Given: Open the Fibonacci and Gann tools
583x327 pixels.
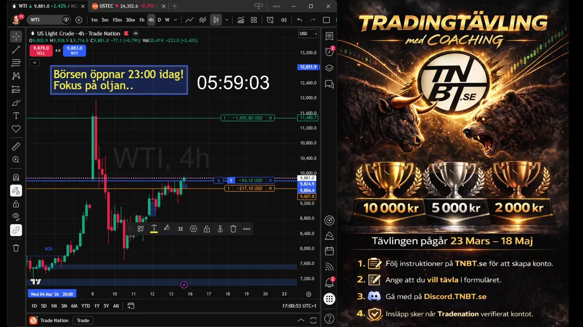Looking at the screenshot, I should pos(16,63).
